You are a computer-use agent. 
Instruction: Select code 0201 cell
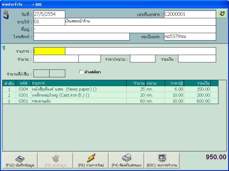[x=23, y=95]
